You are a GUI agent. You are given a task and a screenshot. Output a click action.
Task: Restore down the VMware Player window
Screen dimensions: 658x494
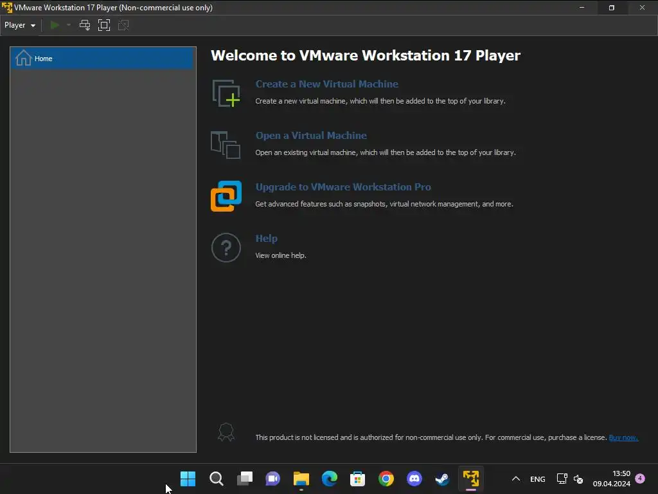coord(612,8)
